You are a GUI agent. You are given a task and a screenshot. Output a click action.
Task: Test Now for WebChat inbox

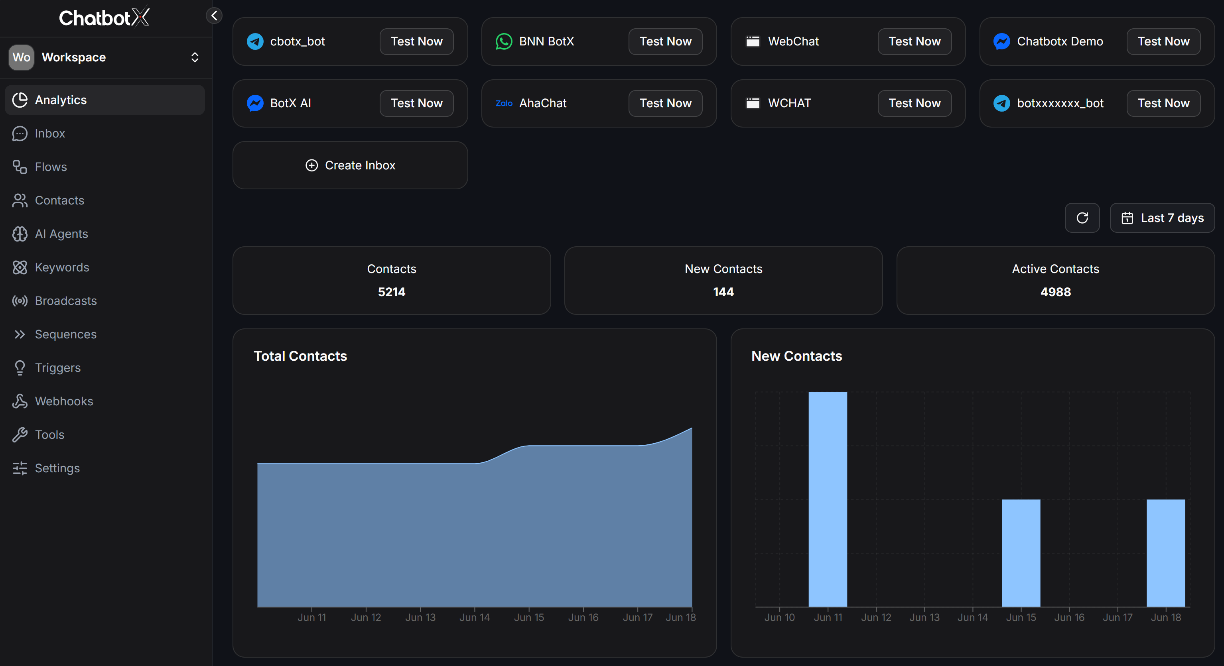tap(914, 41)
